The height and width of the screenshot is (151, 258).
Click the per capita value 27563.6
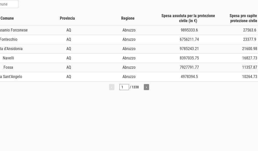click(x=249, y=30)
